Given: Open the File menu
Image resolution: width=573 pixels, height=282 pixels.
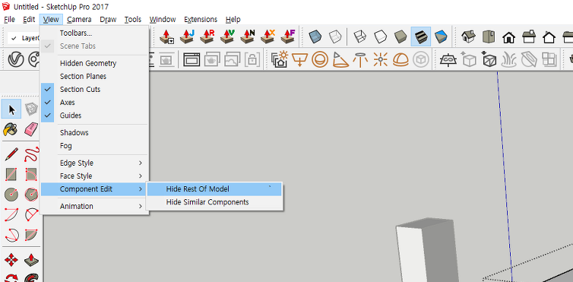Looking at the screenshot, I should (9, 19).
